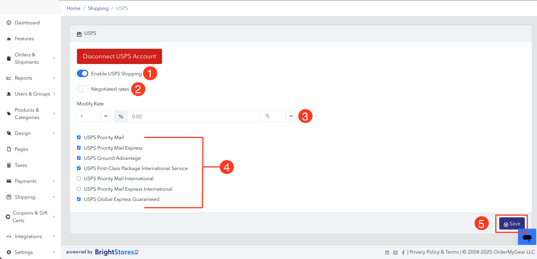Turn on the Negotiated rates switch
This screenshot has width=537, height=259.
click(x=83, y=89)
